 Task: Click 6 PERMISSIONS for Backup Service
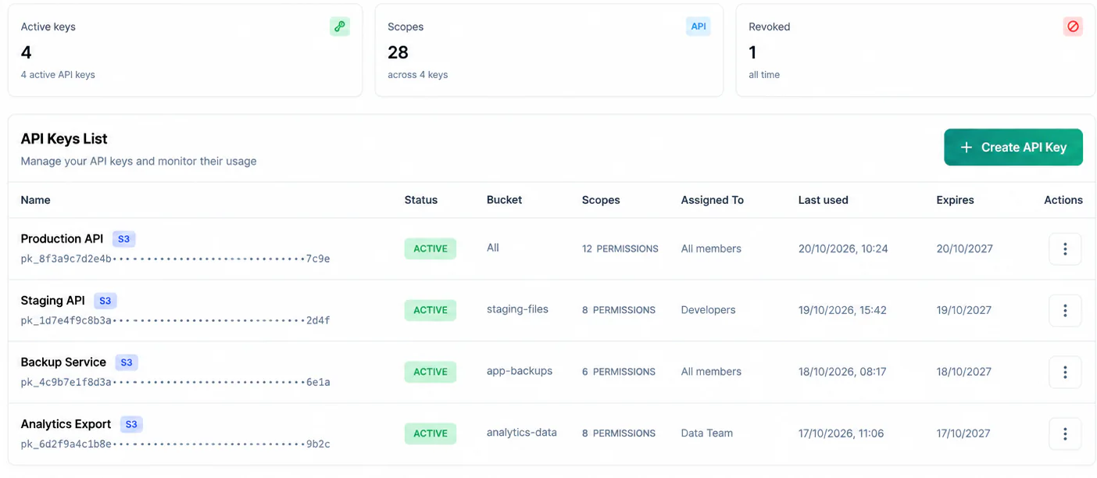[618, 372]
